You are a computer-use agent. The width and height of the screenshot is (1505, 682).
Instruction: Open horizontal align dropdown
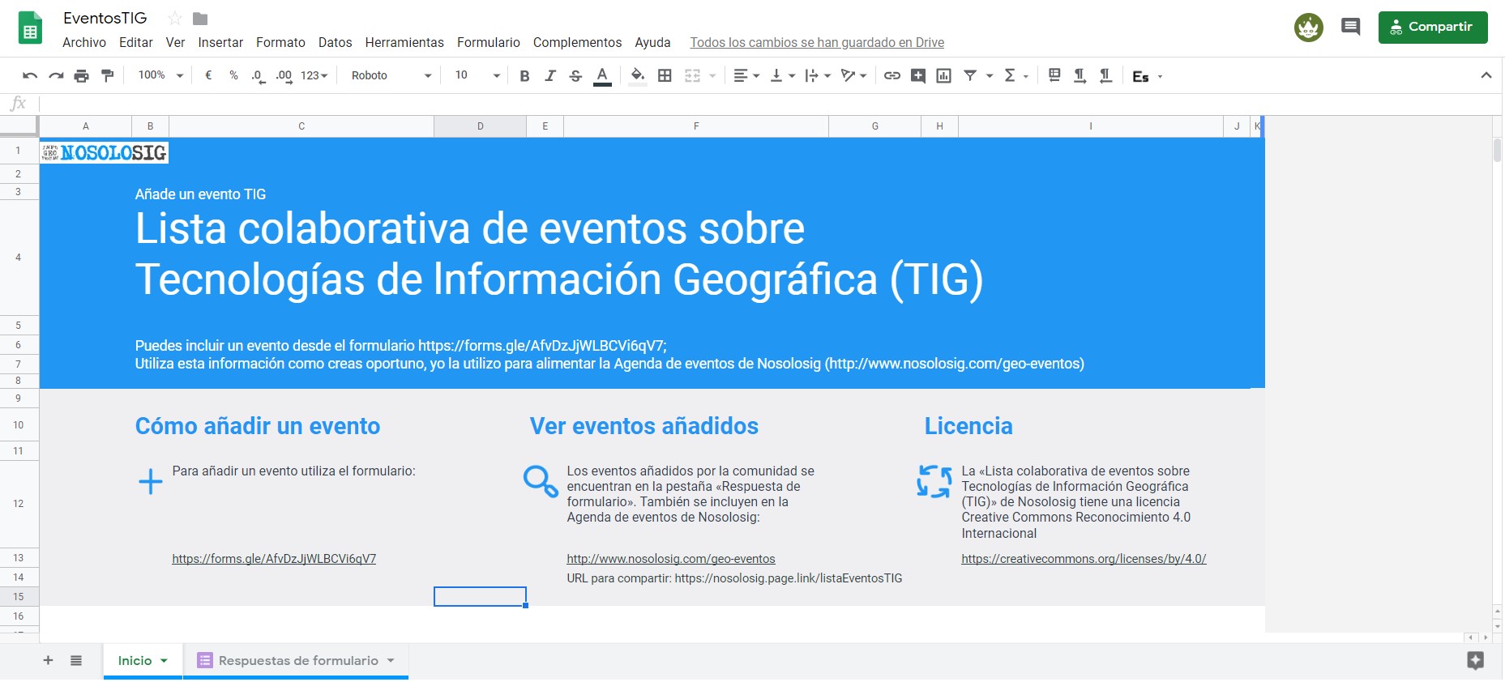[x=746, y=75]
